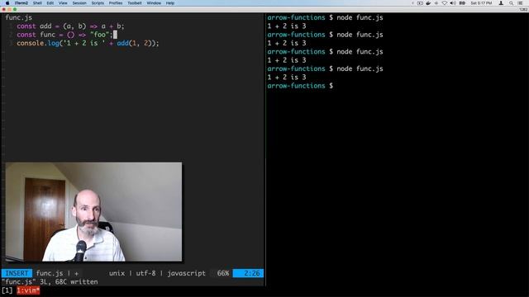This screenshot has width=529, height=297.
Task: Open the Profiles menu
Action: tap(116, 3)
